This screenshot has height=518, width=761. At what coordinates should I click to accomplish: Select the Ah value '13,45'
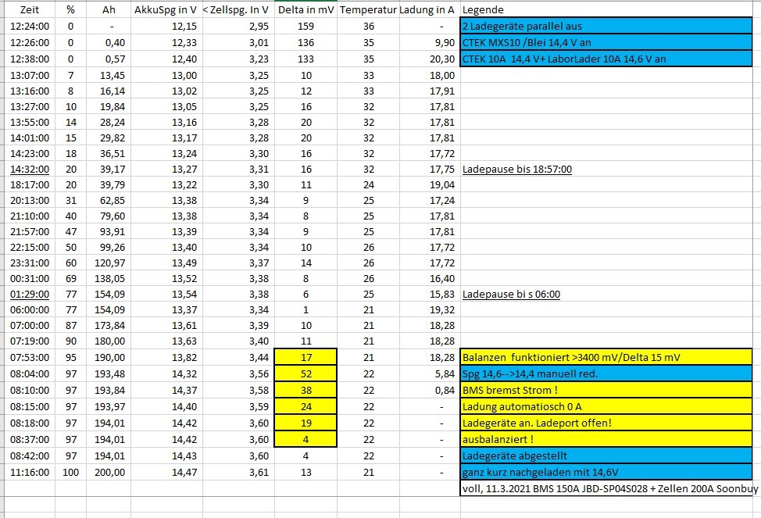(x=109, y=75)
